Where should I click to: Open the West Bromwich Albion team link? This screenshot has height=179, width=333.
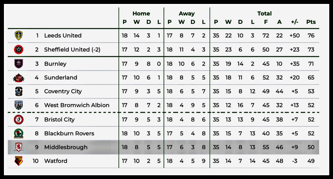77,105
